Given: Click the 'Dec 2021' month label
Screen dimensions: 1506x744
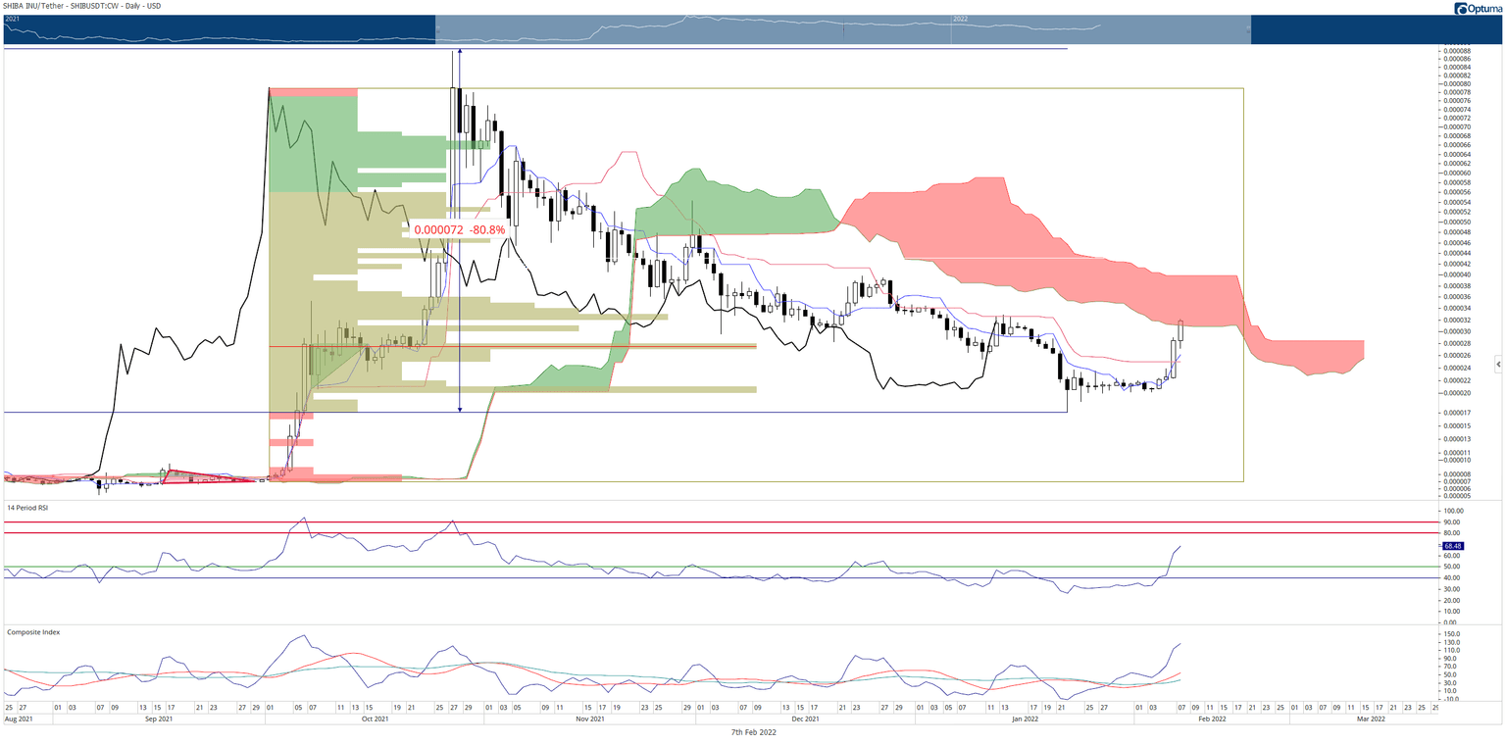Looking at the screenshot, I should pos(805,719).
